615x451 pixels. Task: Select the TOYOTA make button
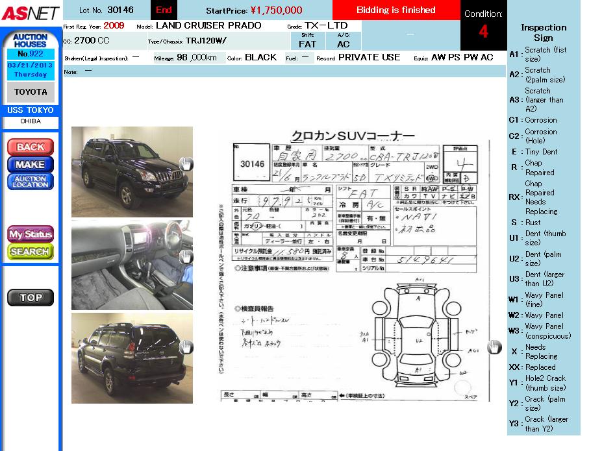tap(31, 92)
